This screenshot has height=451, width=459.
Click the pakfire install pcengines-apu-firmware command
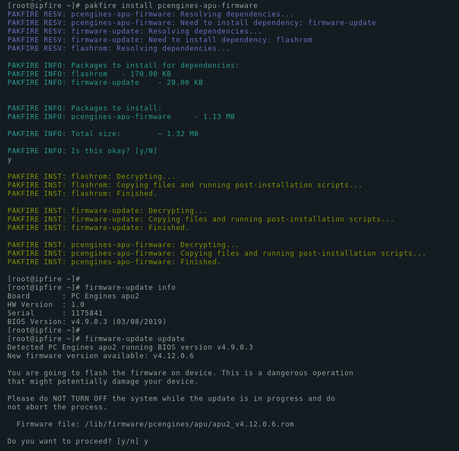pos(171,6)
